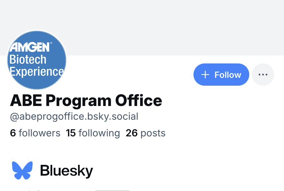
Task: Open the account's follower count
Action: point(35,133)
